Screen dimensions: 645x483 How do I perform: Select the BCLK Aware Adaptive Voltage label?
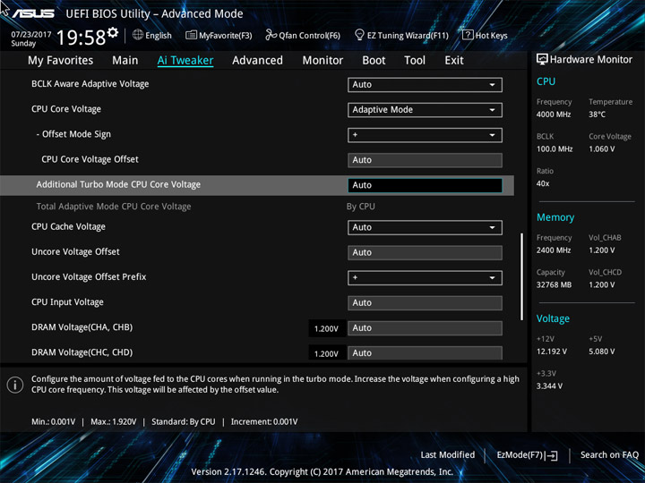tap(90, 84)
